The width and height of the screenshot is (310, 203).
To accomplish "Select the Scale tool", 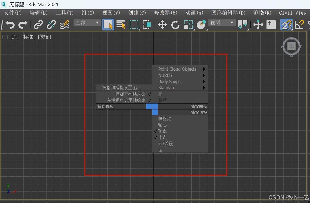I will 188,25.
